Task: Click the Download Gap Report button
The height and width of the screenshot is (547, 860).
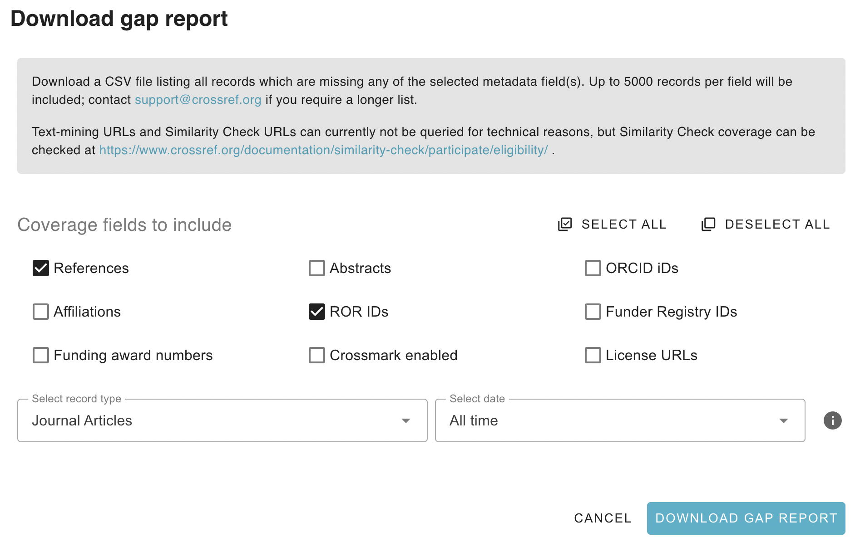Action: [745, 518]
